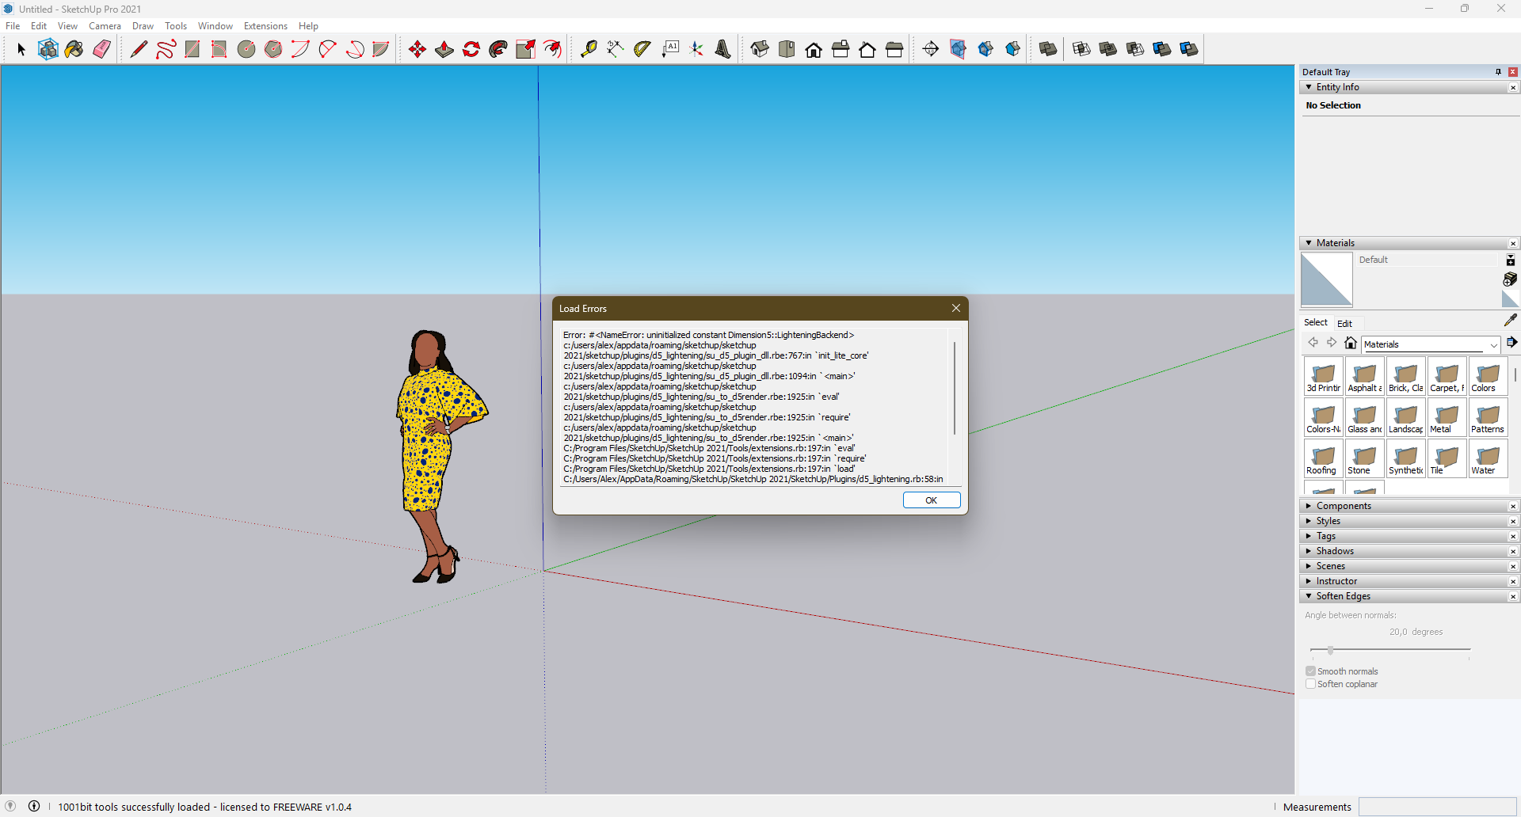Toggle the pin on the Default Tray
Image resolution: width=1521 pixels, height=817 pixels.
[1497, 71]
